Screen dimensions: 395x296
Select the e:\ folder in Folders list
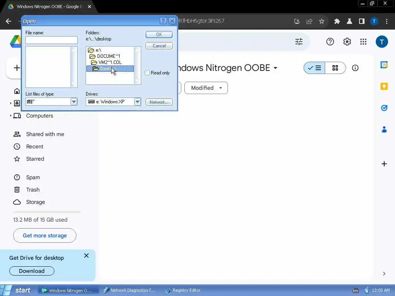(x=95, y=50)
